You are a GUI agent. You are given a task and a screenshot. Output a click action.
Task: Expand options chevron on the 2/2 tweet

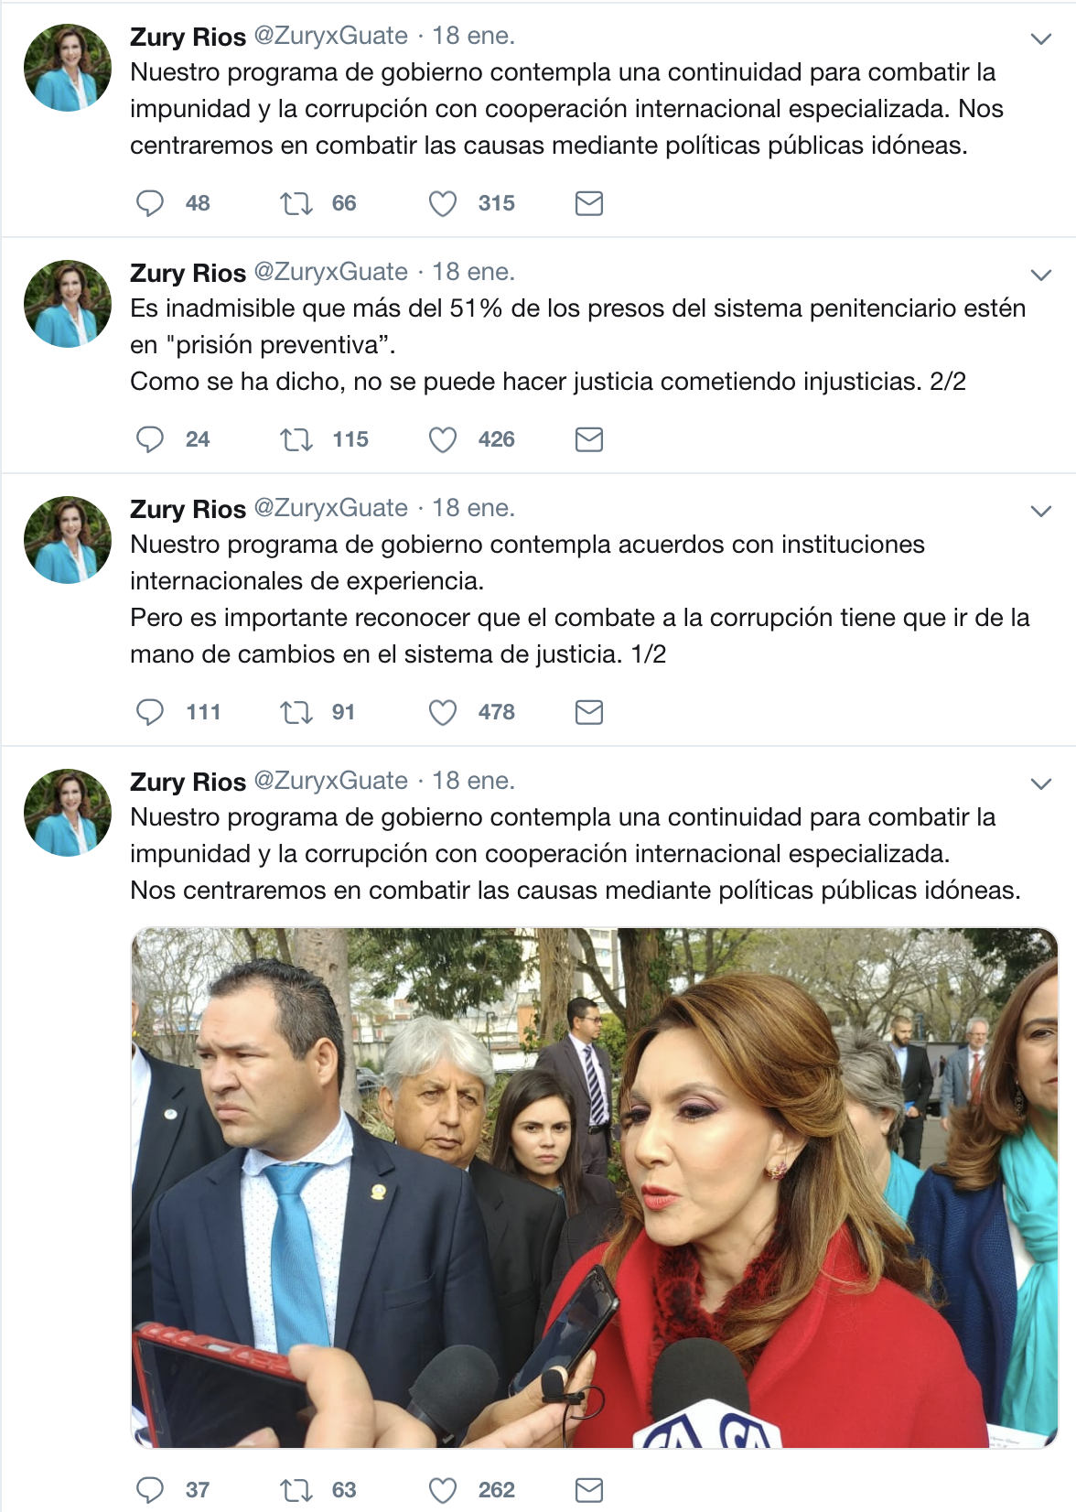(1041, 275)
